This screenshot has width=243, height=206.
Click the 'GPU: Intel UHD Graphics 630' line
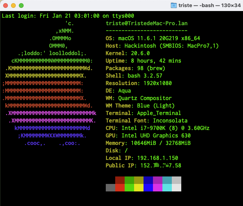[148, 135]
